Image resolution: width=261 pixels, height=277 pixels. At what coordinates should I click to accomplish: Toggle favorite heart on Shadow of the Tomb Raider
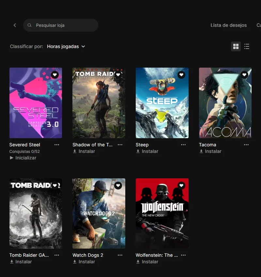(x=118, y=75)
